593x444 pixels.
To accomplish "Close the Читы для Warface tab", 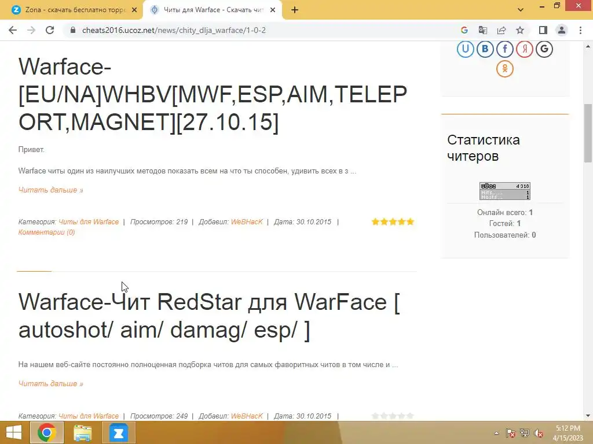I will coord(273,10).
